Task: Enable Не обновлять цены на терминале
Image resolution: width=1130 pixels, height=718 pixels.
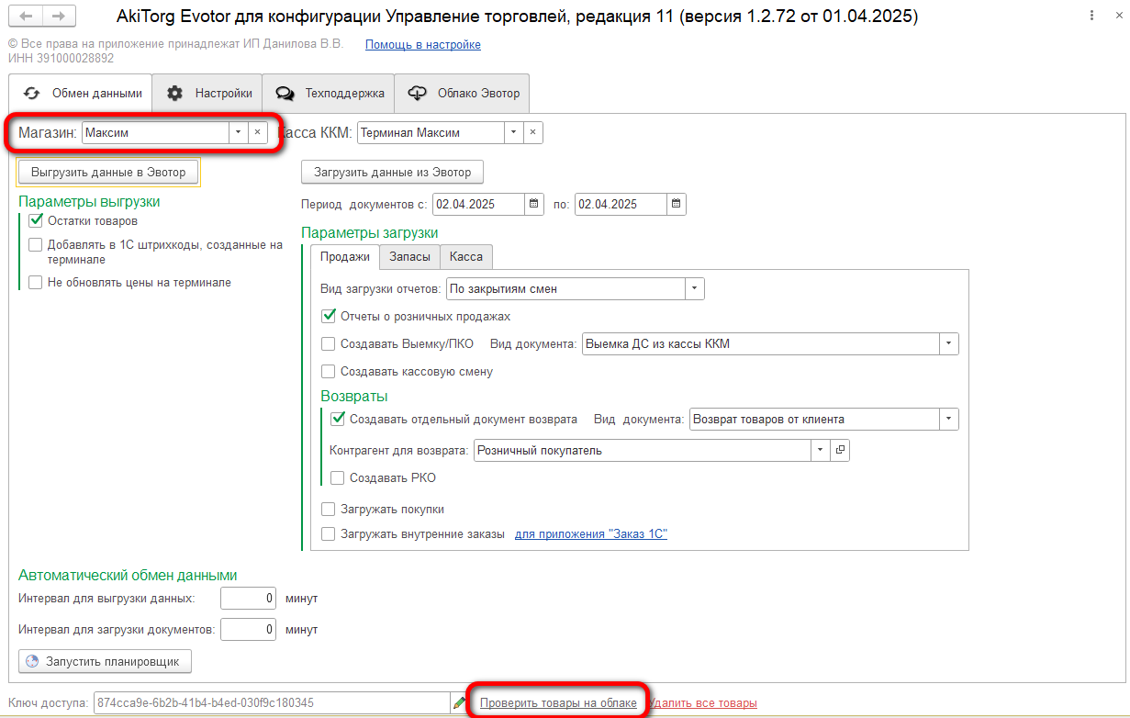Action: coord(36,283)
